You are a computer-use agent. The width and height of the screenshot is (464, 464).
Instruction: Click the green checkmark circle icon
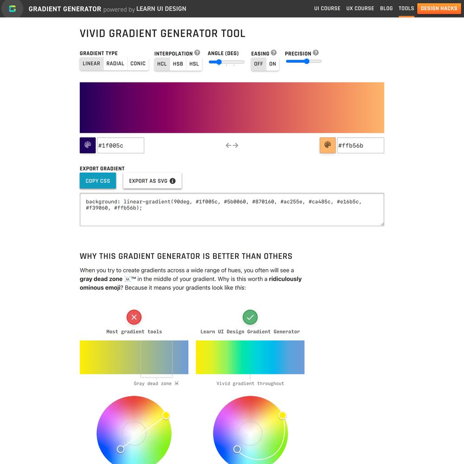click(x=250, y=317)
